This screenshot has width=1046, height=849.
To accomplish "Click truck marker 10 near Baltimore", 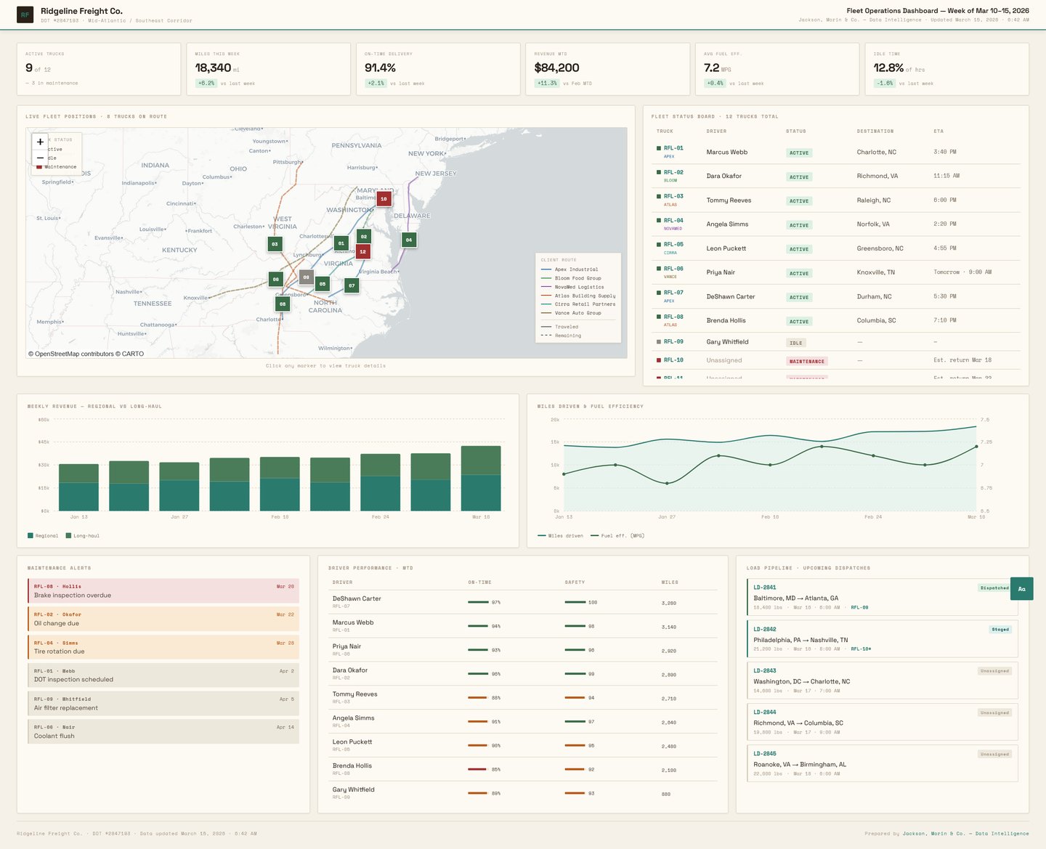I will [384, 198].
